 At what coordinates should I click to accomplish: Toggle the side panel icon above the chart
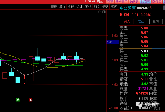coord(104,12)
